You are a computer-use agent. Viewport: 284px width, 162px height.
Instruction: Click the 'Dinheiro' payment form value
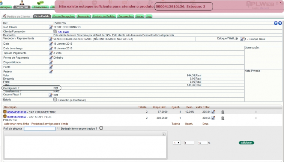[58, 58]
